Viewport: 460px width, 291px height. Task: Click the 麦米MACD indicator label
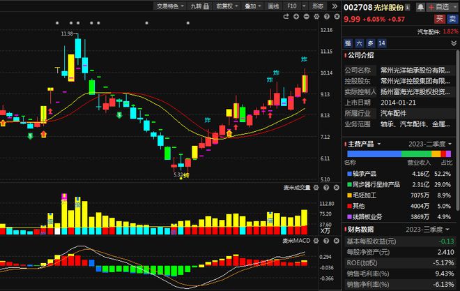pyautogui.click(x=296, y=241)
